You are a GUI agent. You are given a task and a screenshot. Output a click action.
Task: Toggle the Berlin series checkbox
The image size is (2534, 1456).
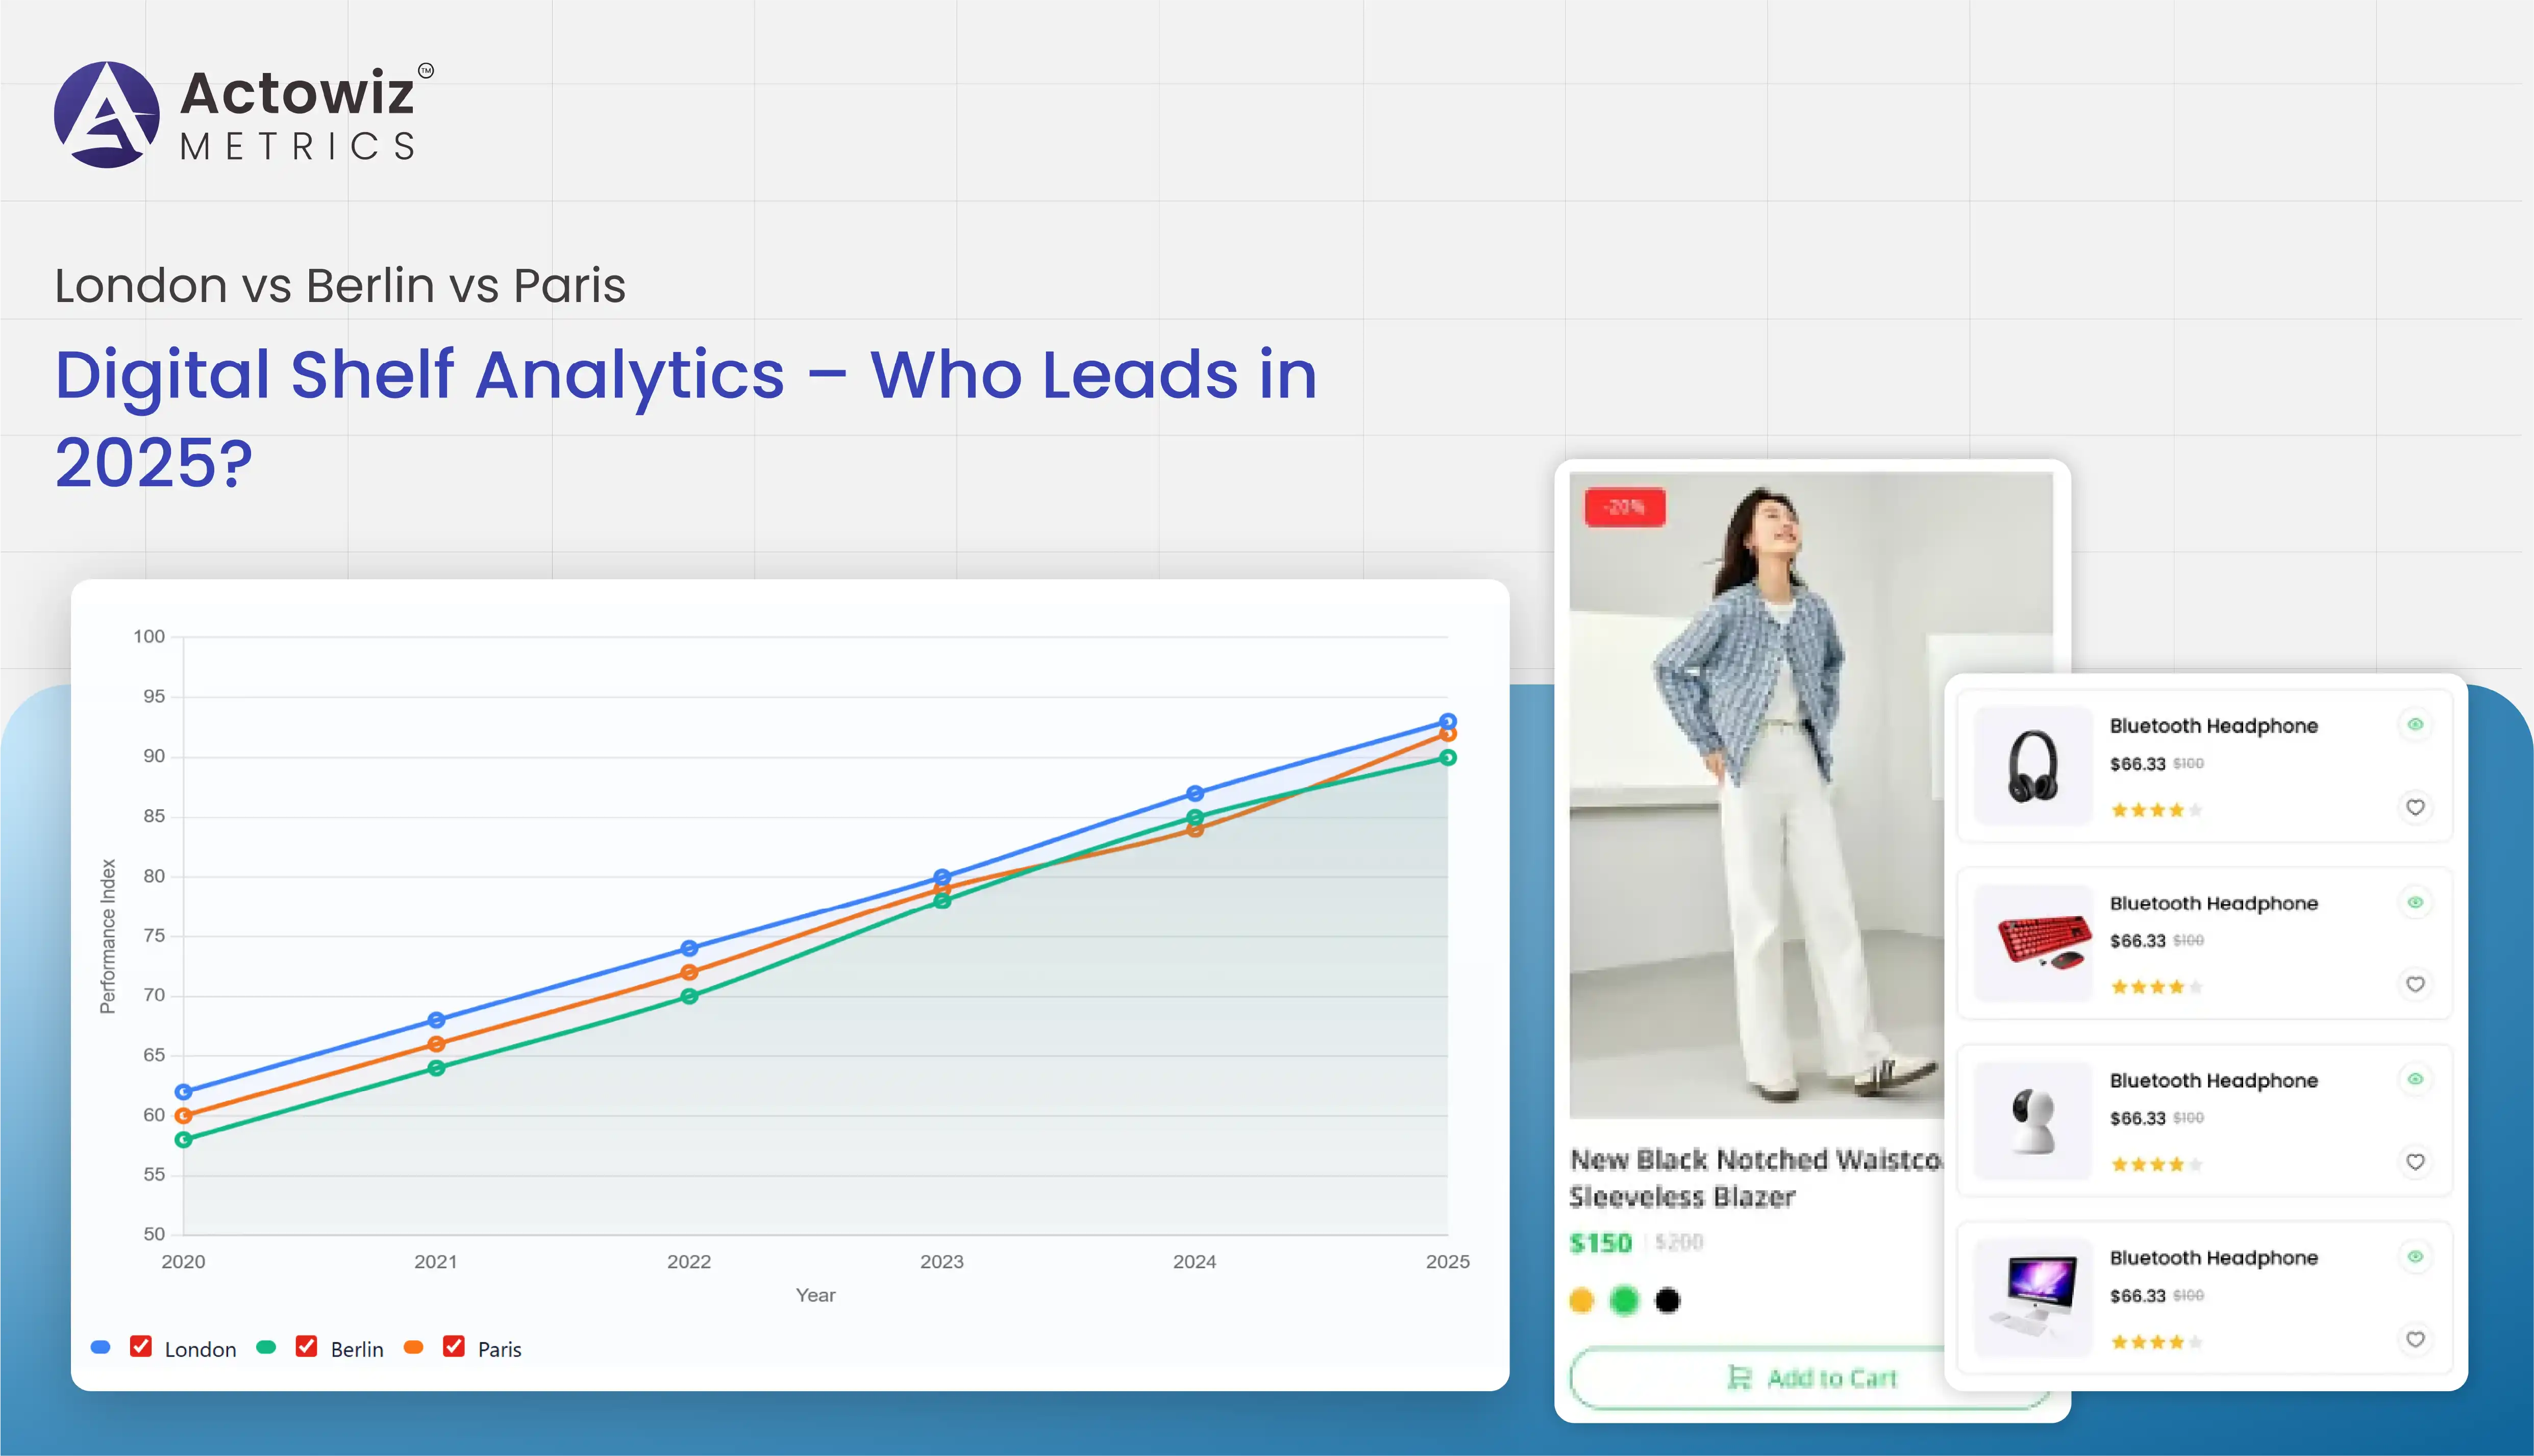coord(306,1347)
